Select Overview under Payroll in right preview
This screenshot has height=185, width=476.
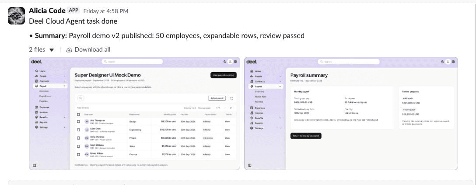(259, 91)
